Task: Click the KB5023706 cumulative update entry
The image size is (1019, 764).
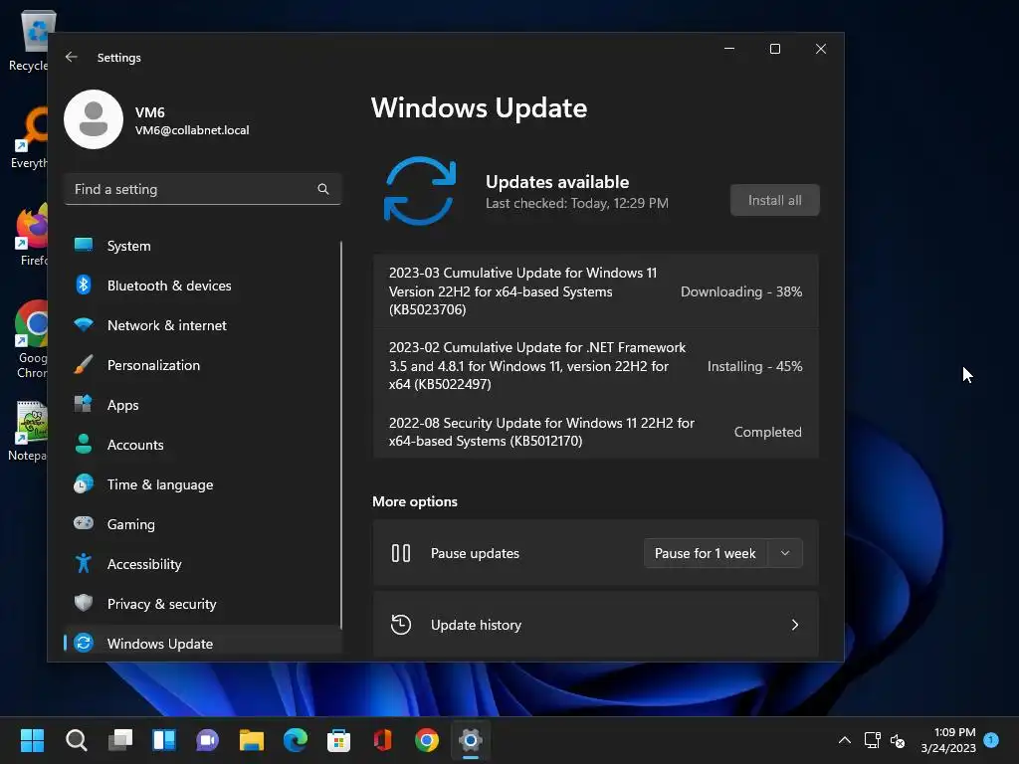Action: click(x=596, y=291)
